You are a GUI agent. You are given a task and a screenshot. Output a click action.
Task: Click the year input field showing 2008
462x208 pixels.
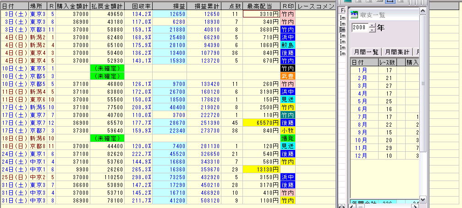360,27
